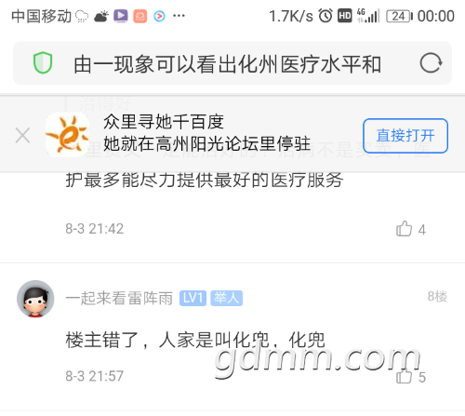This screenshot has width=465, height=416.
Task: Tap the 举人 rank badge
Action: [227, 299]
